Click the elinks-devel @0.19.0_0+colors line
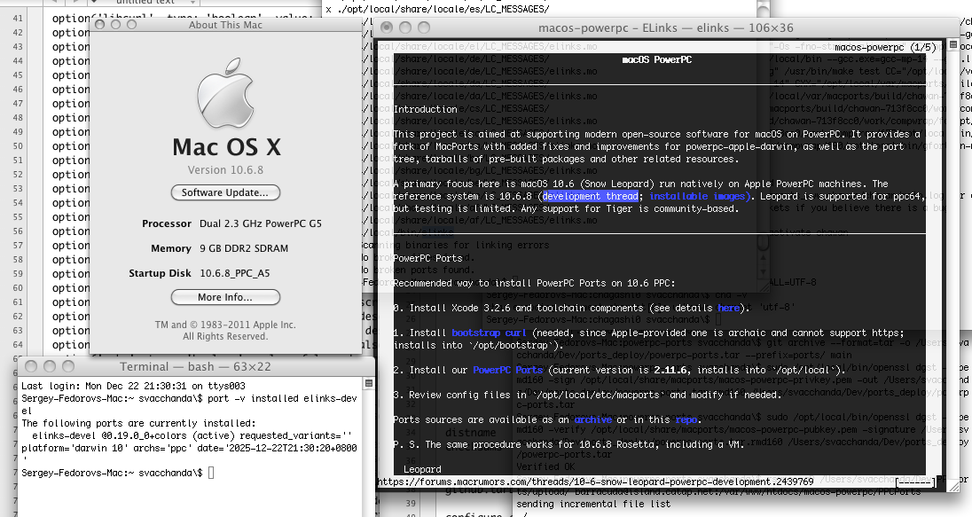 pyautogui.click(x=192, y=435)
